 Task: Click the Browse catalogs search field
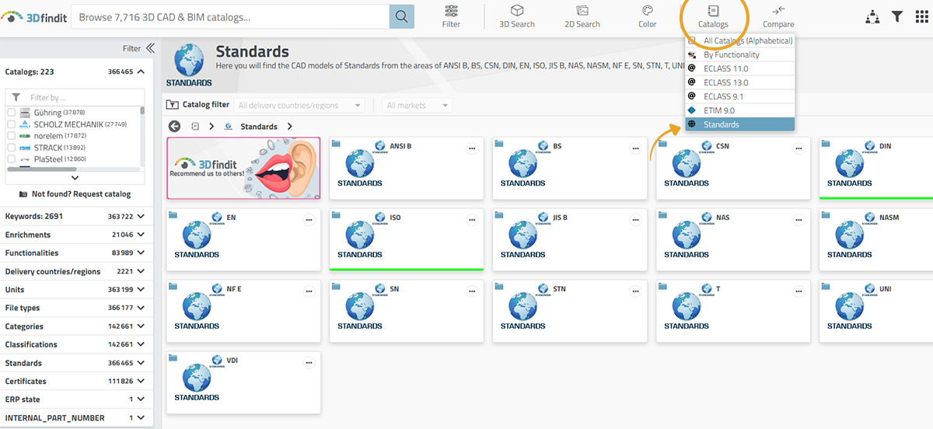click(x=230, y=16)
